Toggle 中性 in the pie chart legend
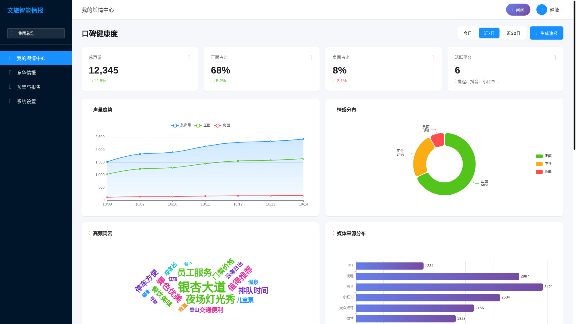Screen dimensions: 576x324 click(x=544, y=164)
